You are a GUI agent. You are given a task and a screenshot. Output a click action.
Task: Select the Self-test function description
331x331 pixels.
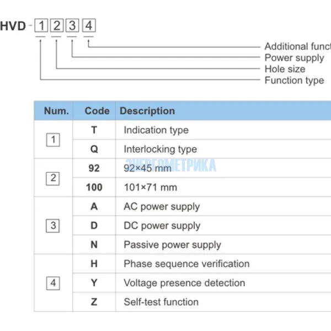click(x=161, y=302)
